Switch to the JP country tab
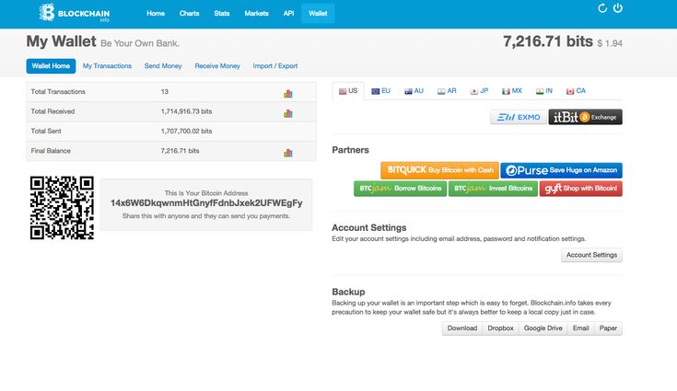 (x=479, y=91)
